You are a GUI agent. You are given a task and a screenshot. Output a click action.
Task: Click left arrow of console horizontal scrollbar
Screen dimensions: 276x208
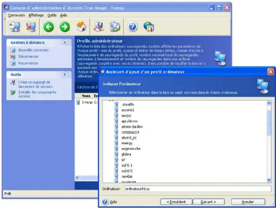click(77, 178)
